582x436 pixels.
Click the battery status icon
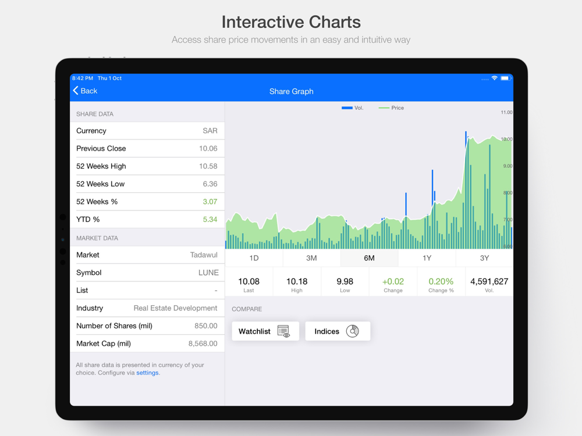coord(506,78)
